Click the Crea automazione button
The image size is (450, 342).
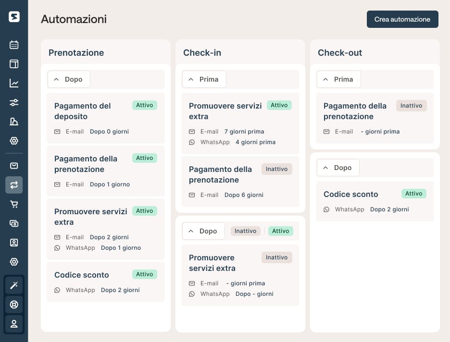pos(402,19)
